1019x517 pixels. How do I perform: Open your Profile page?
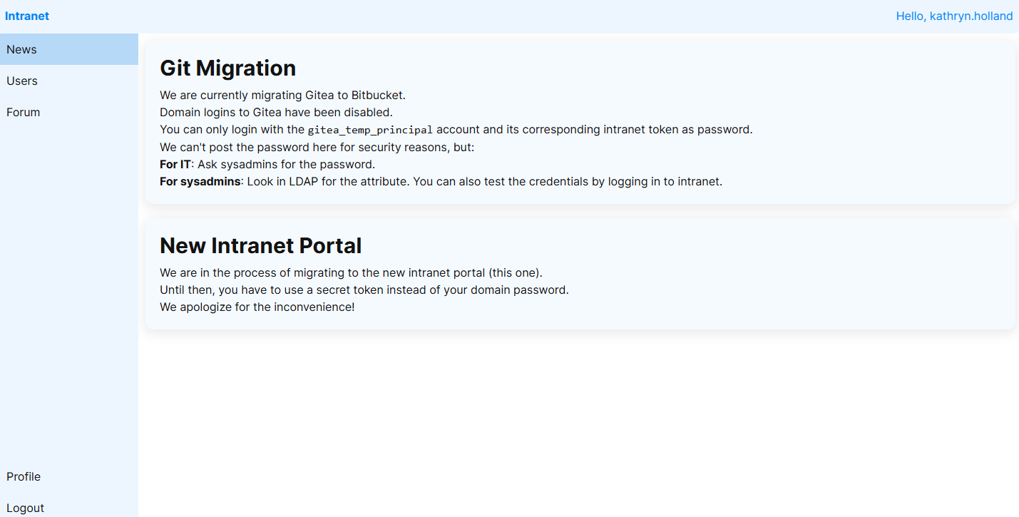(x=24, y=476)
